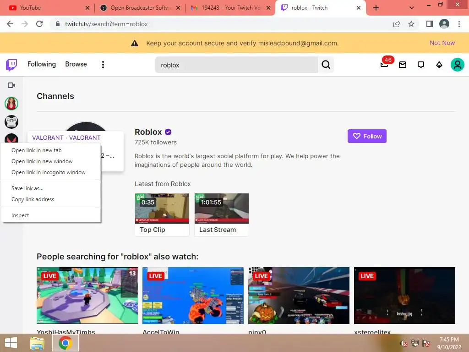Open the Chrome profile avatar
469x352 pixels.
[x=444, y=24]
